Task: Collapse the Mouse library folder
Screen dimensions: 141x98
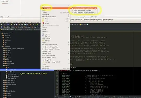Action: tap(4, 66)
